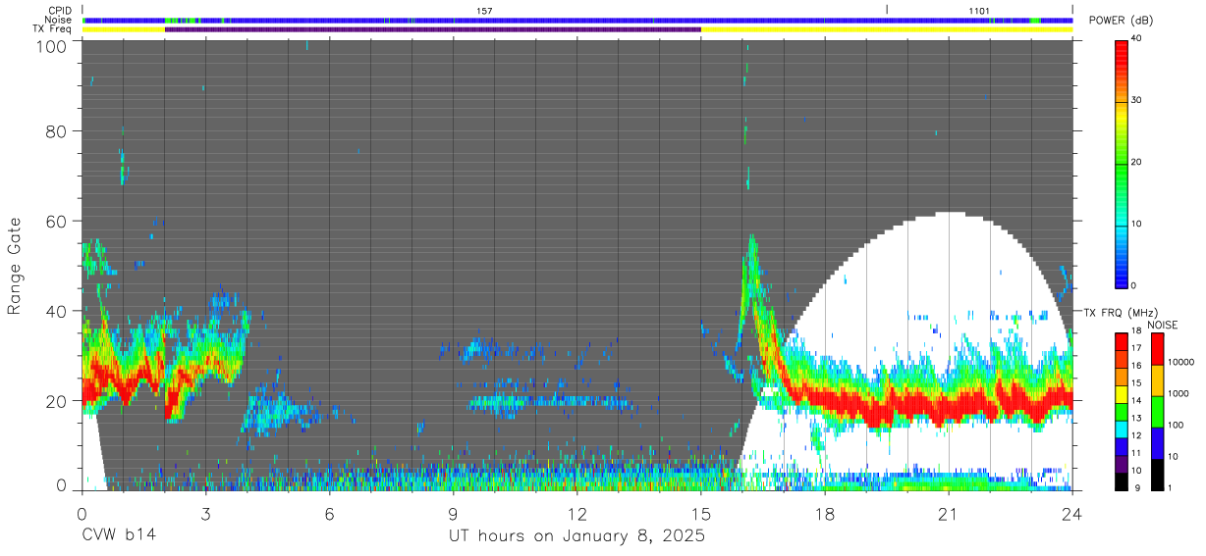Click the "6" hour tick on time axis

coord(329,513)
